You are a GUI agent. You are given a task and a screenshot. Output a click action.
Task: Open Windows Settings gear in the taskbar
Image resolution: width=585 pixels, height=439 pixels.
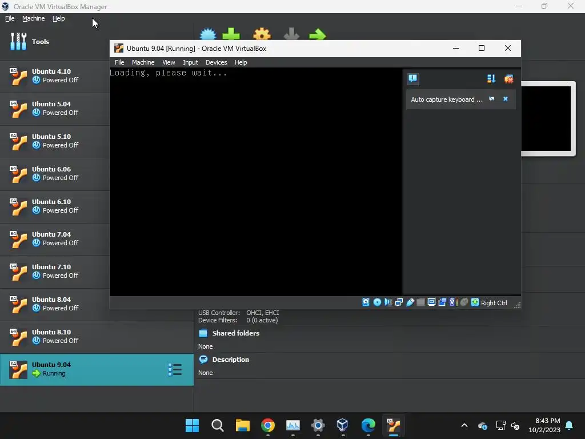[x=318, y=425]
